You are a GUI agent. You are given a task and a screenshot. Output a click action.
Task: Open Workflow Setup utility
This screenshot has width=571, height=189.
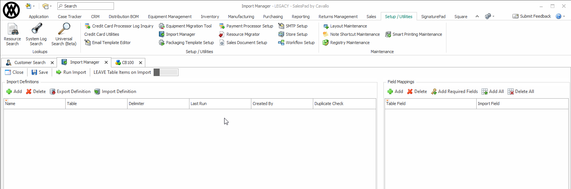tap(296, 43)
